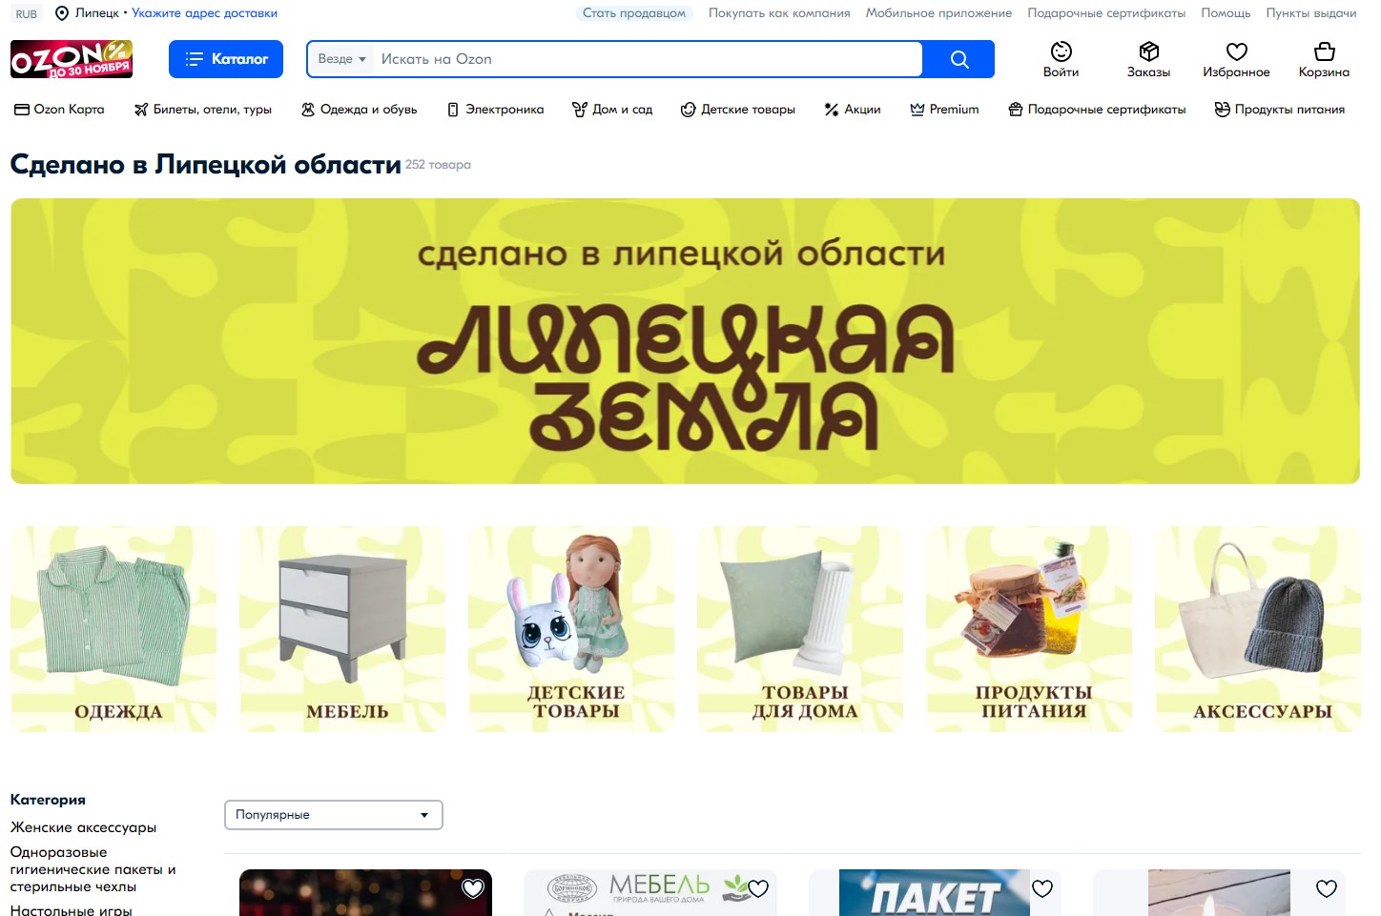1381x916 pixels.
Task: Open Акции in the navigation bar
Action: coord(852,110)
